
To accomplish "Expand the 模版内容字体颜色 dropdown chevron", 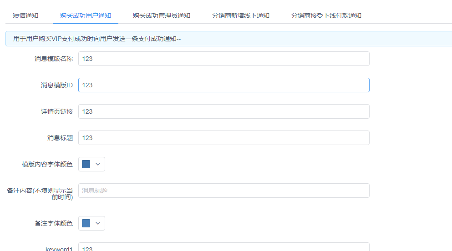I will coord(98,164).
